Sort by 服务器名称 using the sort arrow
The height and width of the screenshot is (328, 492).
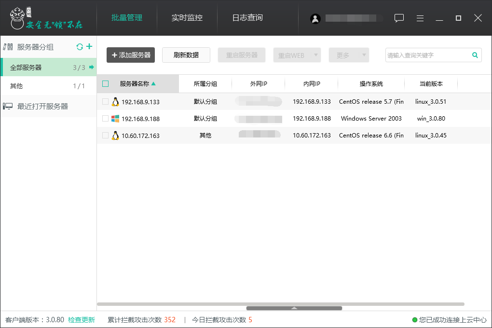tap(154, 83)
